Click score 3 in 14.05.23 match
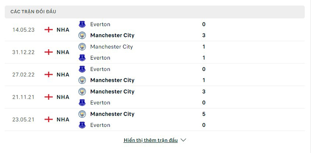This screenshot has width=311, height=153. [204, 35]
